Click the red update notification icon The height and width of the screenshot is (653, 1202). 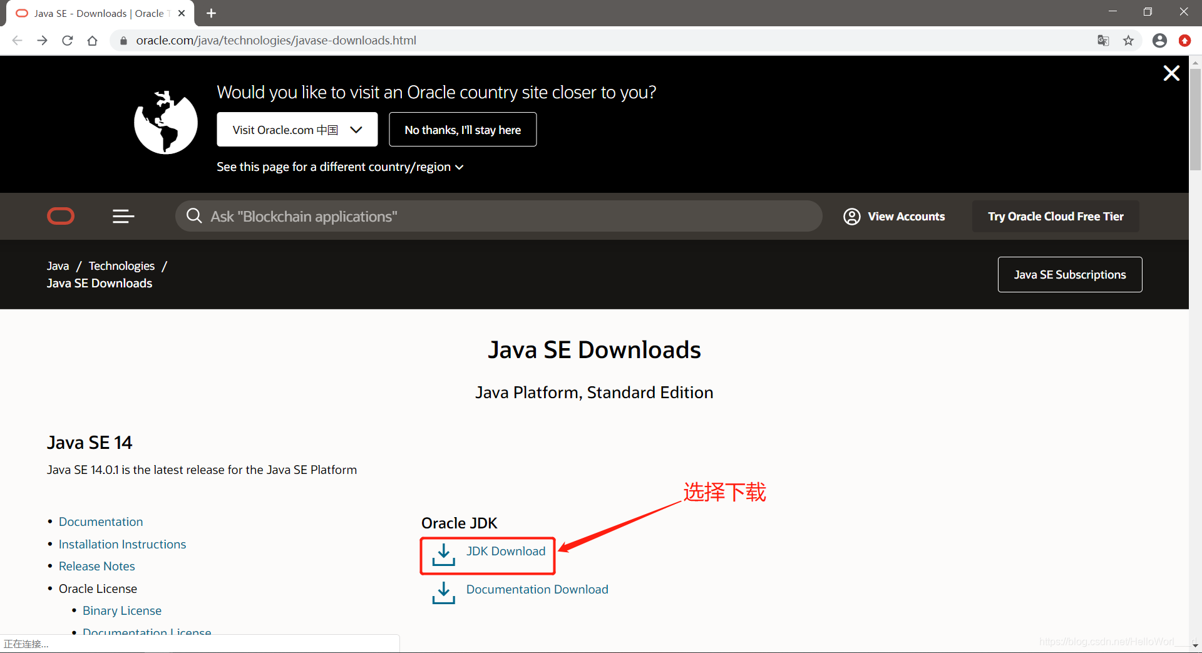pyautogui.click(x=1184, y=41)
